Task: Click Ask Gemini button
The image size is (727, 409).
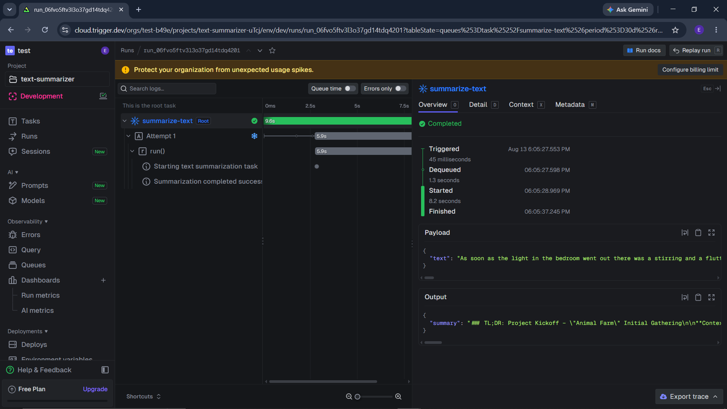Action: (628, 9)
